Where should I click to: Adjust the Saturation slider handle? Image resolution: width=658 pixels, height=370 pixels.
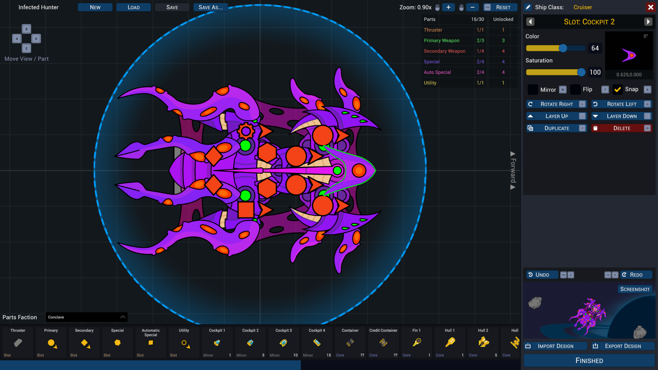coord(581,72)
